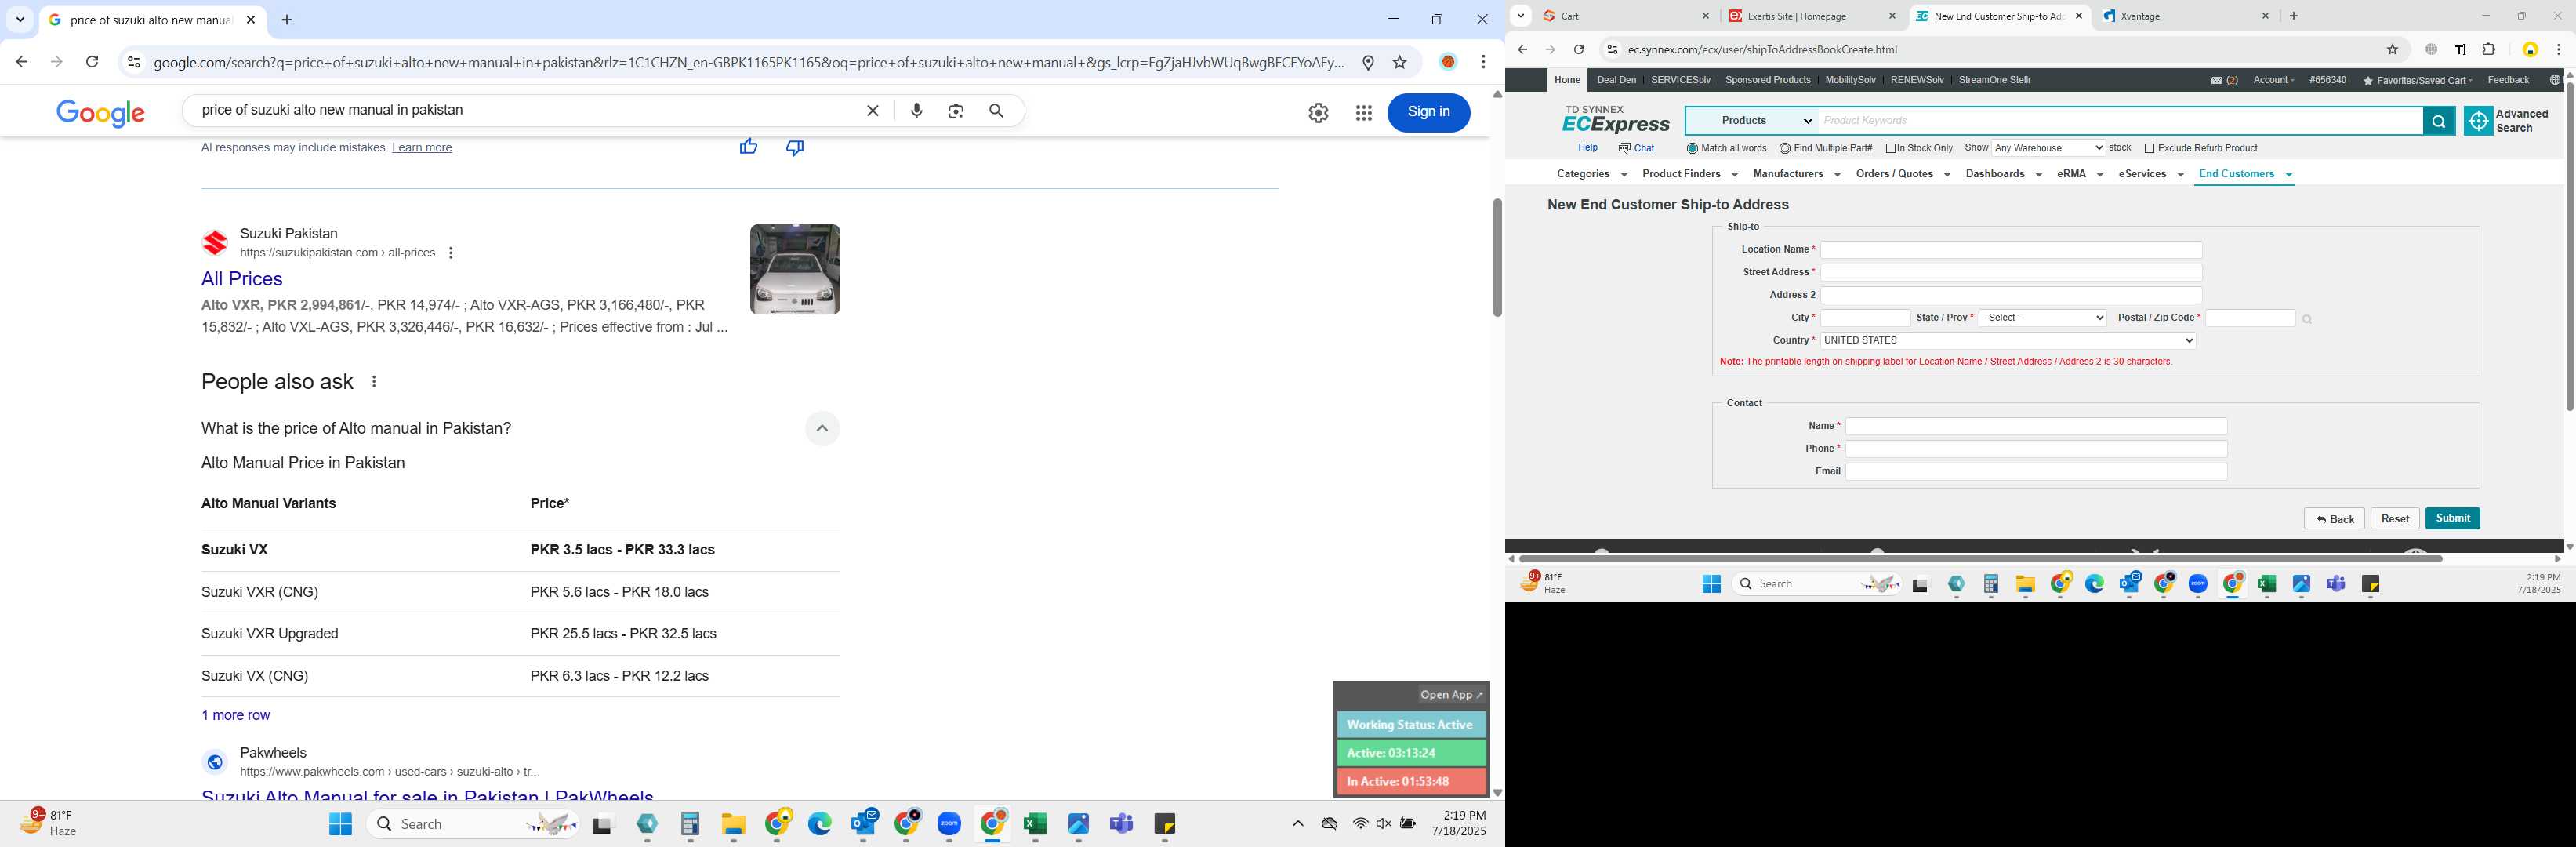Click the Reset button on ship-to form
This screenshot has height=847, width=2576.
pyautogui.click(x=2394, y=519)
